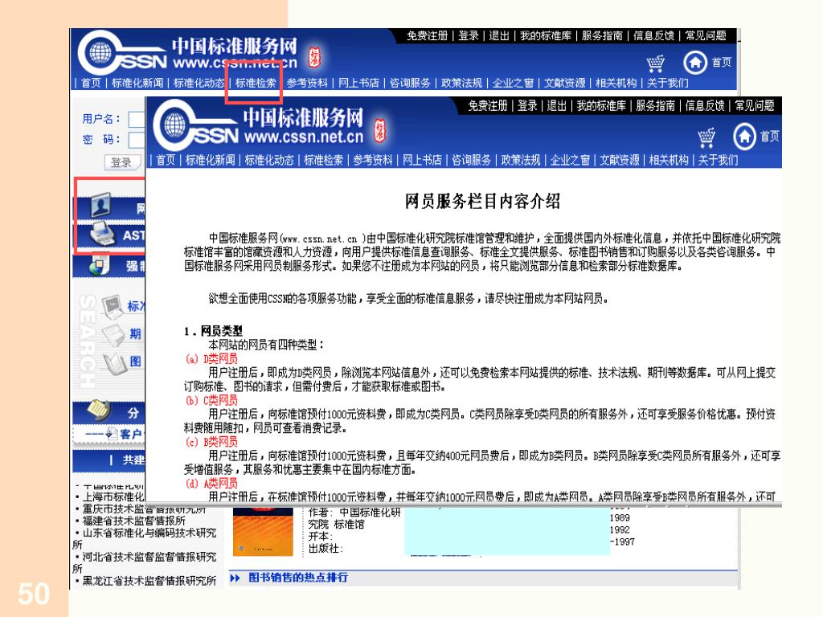Click the red seal stamp in the front page header

[379, 131]
